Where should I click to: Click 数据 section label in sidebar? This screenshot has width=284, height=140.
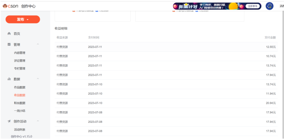click(17, 79)
